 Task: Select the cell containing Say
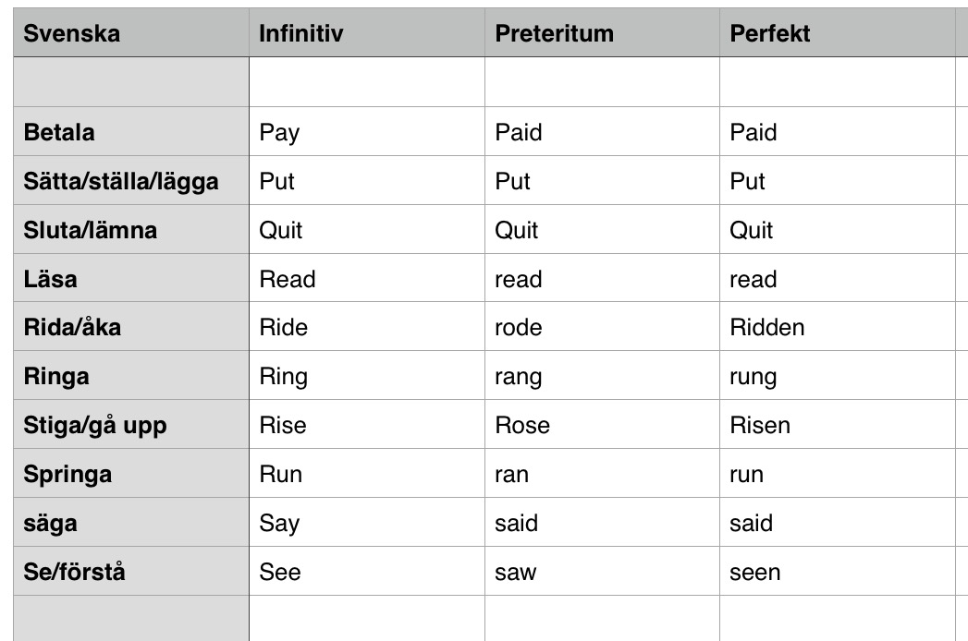pyautogui.click(x=367, y=522)
